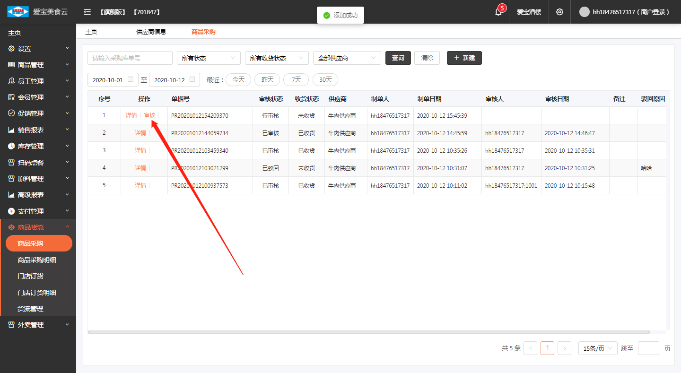Go to next page arrow in pagination
Image resolution: width=681 pixels, height=373 pixels.
(564, 348)
